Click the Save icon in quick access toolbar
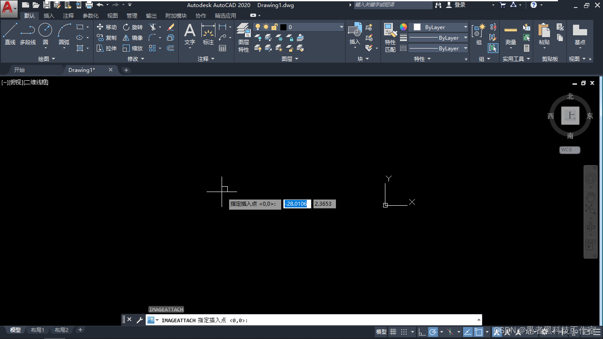The height and width of the screenshot is (339, 603). pos(46,5)
